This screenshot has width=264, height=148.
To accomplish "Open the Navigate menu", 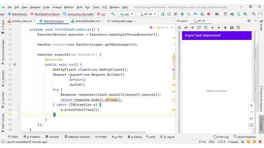I will coord(35,7).
